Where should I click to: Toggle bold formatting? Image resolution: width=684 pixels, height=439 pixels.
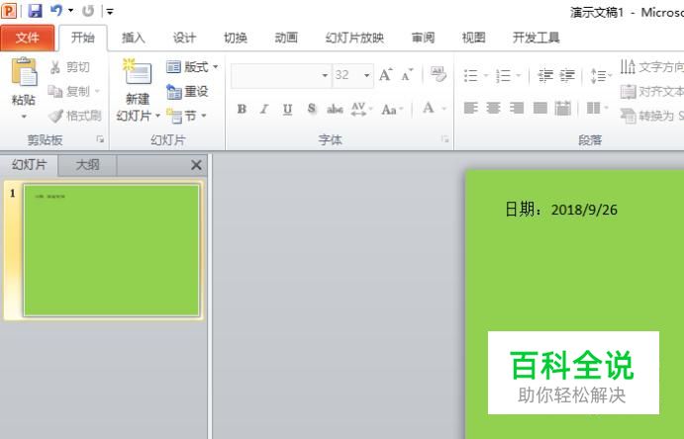(242, 109)
